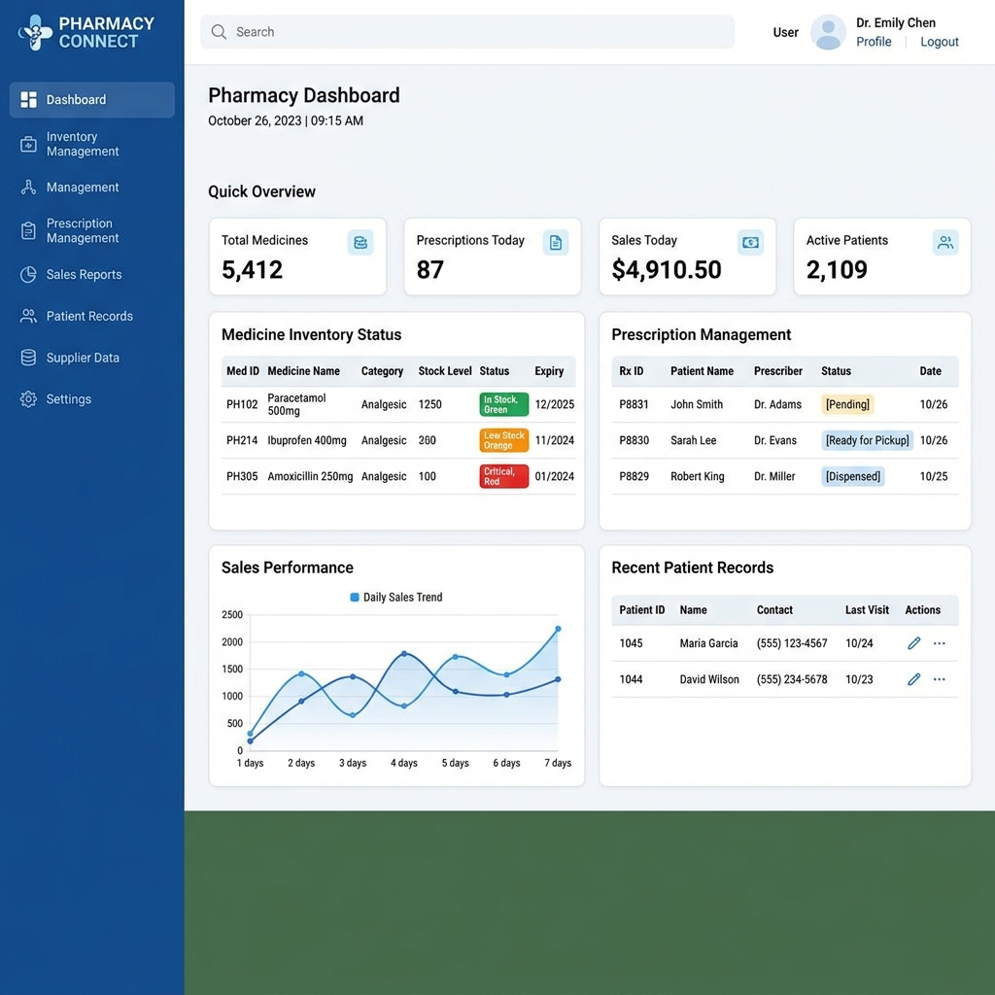The height and width of the screenshot is (995, 995).
Task: Click the Logout link
Action: (x=940, y=42)
